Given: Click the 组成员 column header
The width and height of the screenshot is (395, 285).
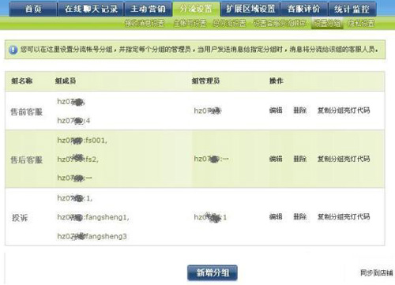Looking at the screenshot, I should coord(66,81).
